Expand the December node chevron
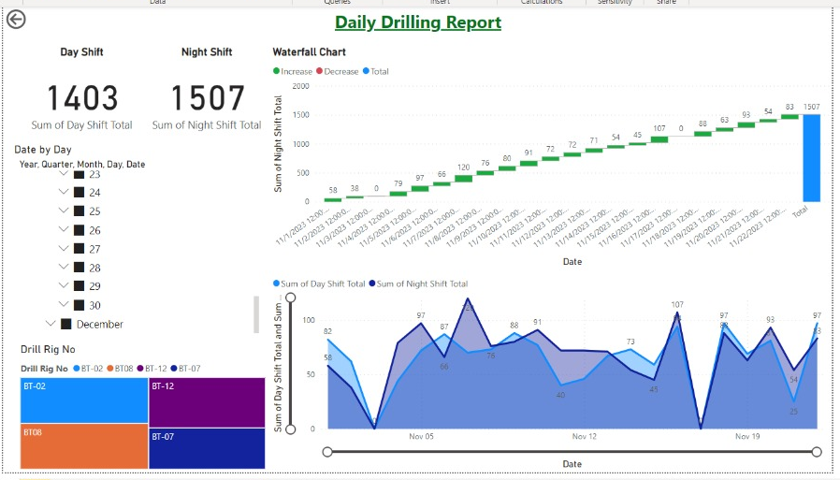Viewport: 840px width, 480px height. point(51,324)
